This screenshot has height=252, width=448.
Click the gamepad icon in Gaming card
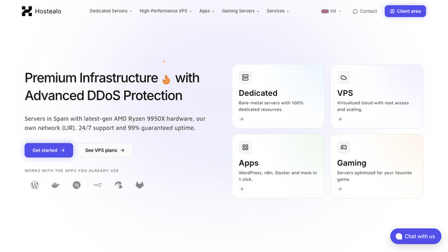[344, 147]
